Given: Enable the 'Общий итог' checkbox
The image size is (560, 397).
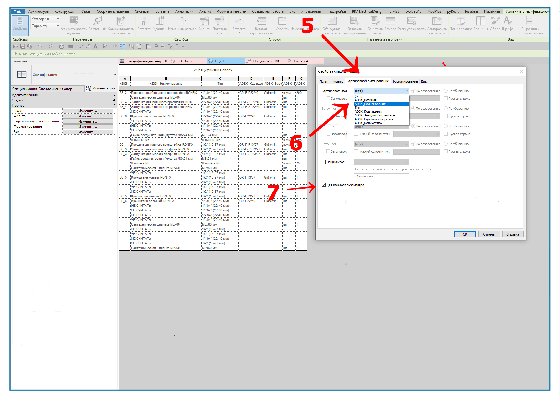Looking at the screenshot, I should [x=324, y=162].
